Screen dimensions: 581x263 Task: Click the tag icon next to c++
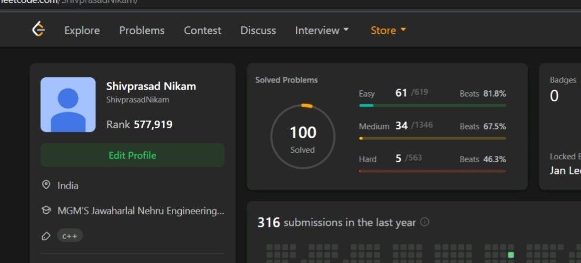click(x=46, y=236)
